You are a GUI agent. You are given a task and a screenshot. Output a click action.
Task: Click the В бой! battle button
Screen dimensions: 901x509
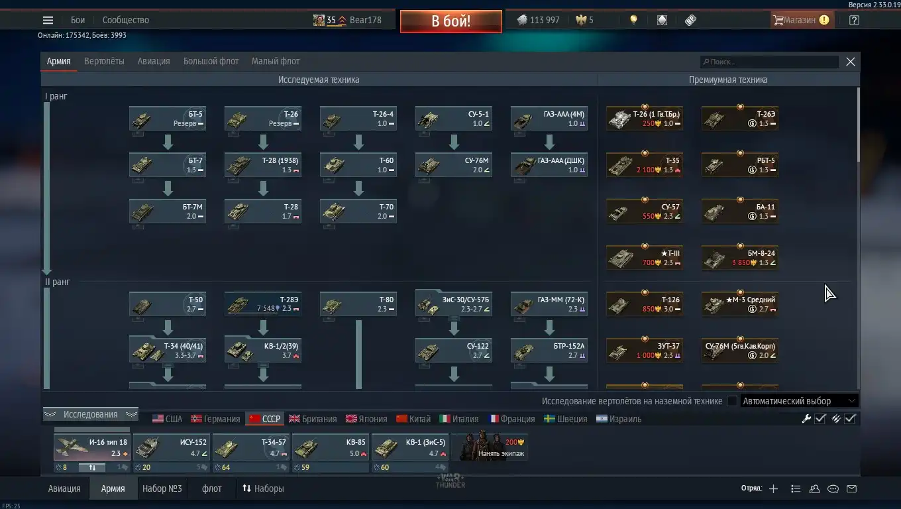450,21
